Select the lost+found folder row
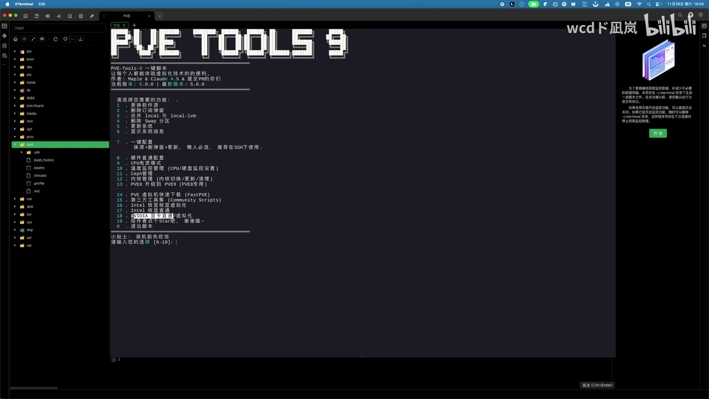 (60, 106)
